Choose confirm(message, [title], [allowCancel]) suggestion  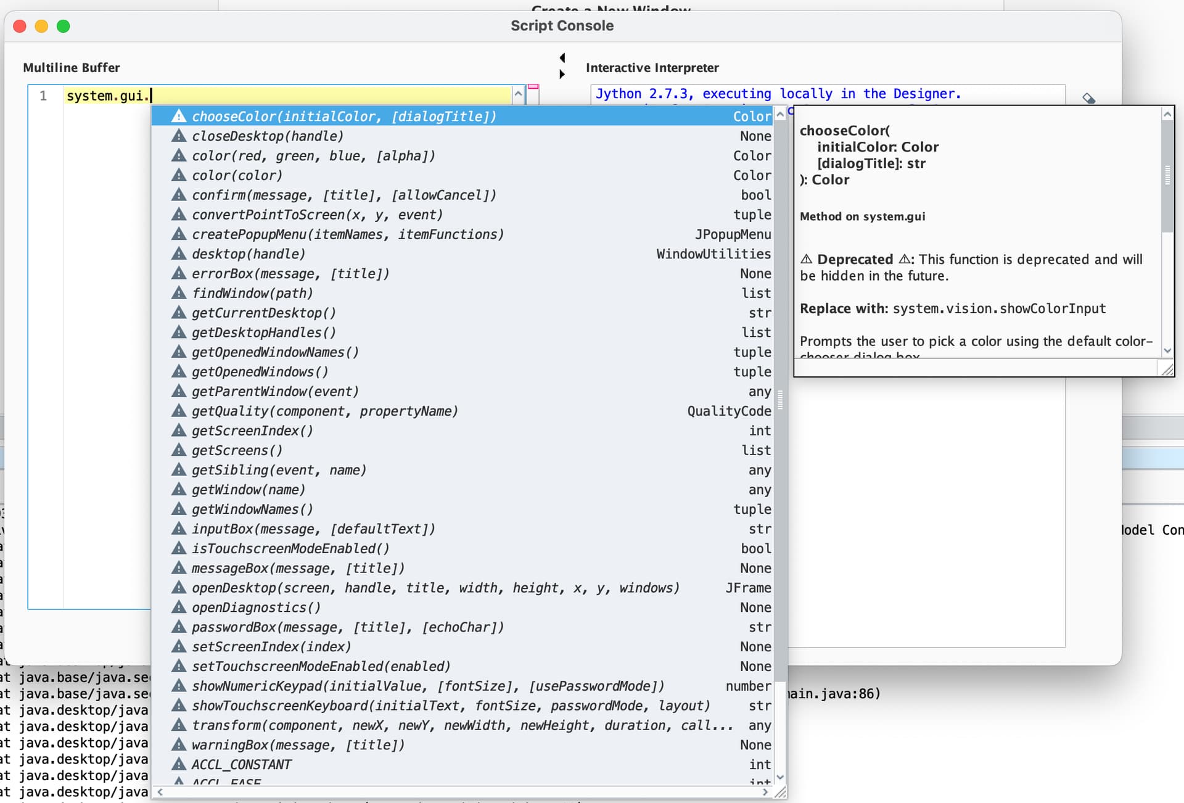(x=343, y=195)
